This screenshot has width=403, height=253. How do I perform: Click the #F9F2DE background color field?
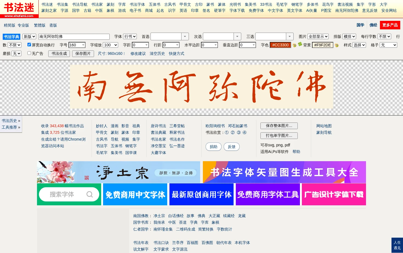coord(323,45)
